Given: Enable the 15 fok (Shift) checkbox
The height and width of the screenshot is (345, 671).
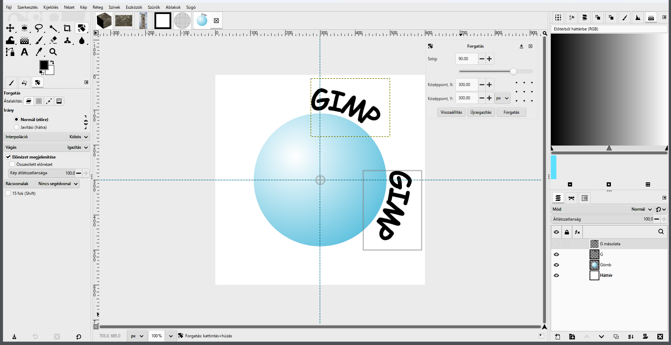Looking at the screenshot, I should tap(8, 193).
